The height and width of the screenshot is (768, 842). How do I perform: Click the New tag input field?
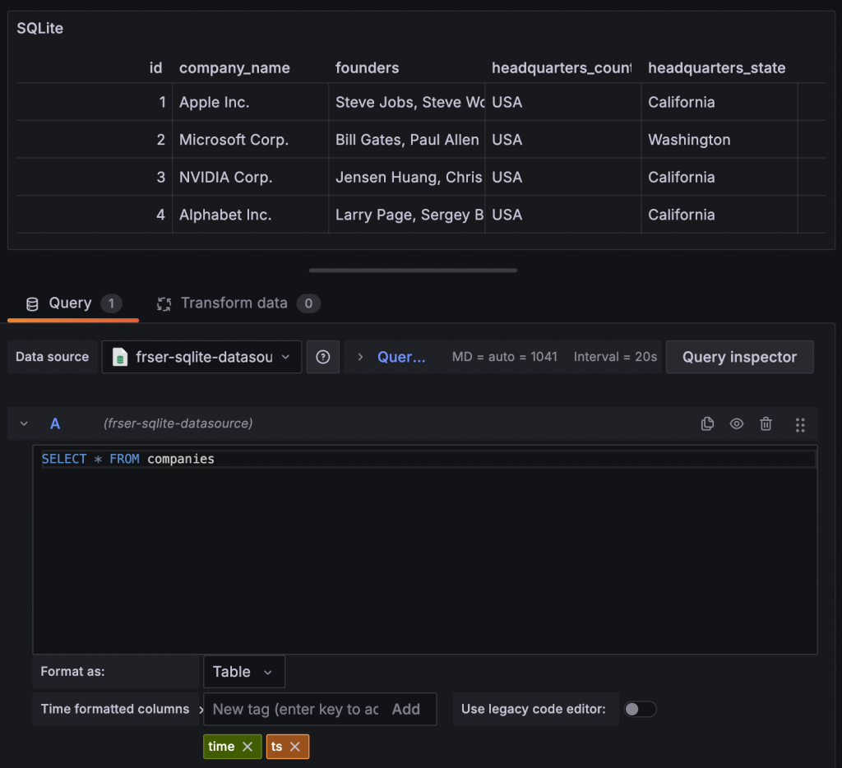295,709
